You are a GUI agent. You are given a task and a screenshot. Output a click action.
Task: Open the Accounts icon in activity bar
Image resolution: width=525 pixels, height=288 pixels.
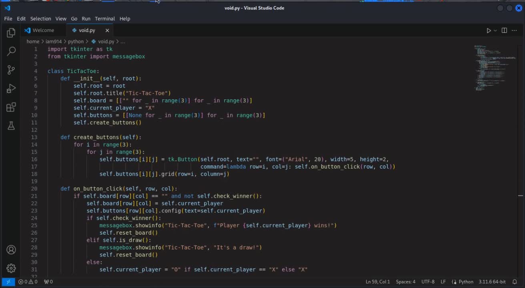[x=11, y=250]
